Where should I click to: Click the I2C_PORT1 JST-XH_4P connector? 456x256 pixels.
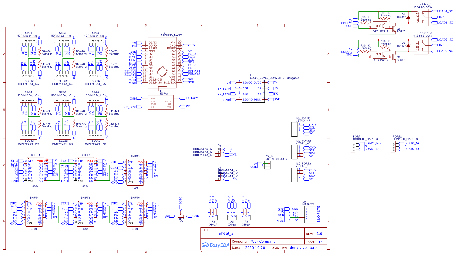coord(295,129)
